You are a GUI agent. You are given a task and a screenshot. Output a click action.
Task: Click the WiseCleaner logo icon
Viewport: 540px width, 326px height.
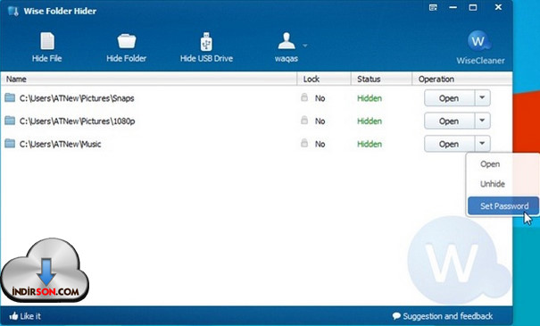coord(479,41)
